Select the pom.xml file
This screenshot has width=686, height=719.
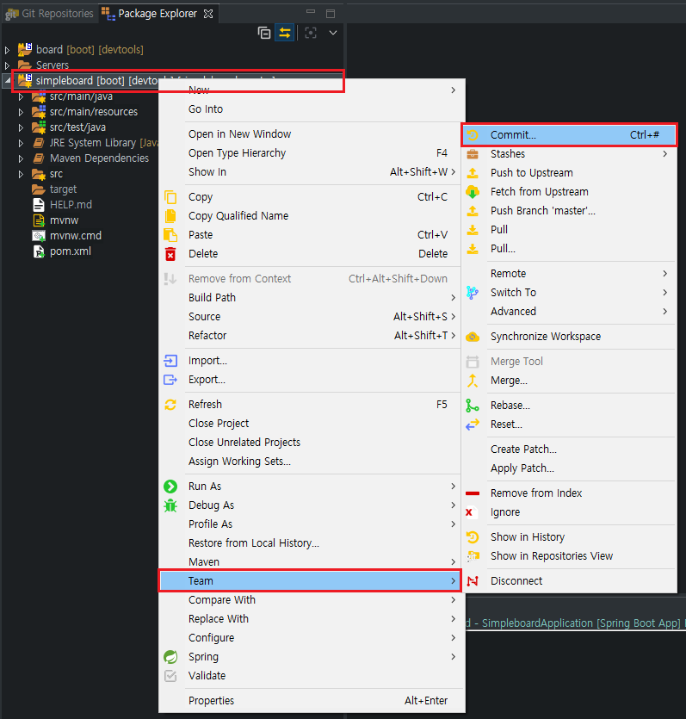(70, 251)
